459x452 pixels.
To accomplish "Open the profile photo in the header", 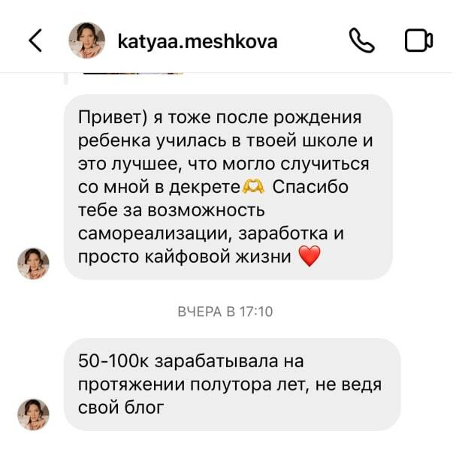I will pos(86,41).
